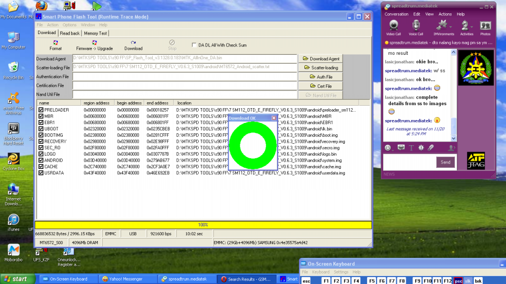The height and width of the screenshot is (284, 506).
Task: Uncheck the USRDATA partition checkbox
Action: tap(41, 173)
